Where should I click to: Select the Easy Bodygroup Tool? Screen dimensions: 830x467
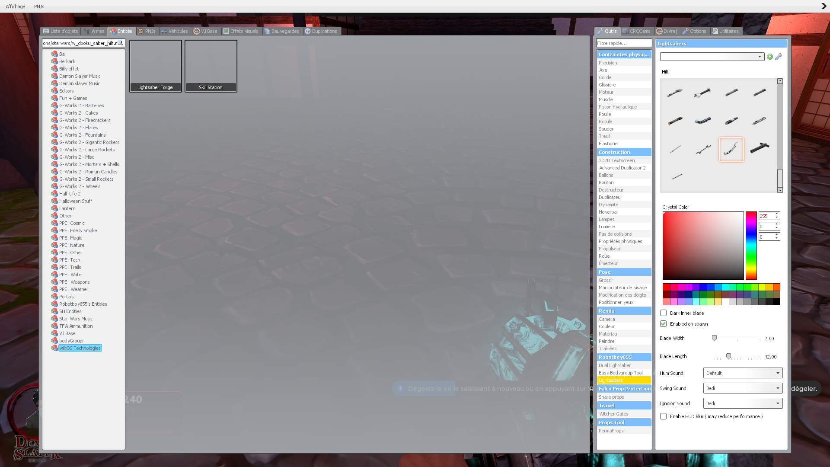click(624, 373)
